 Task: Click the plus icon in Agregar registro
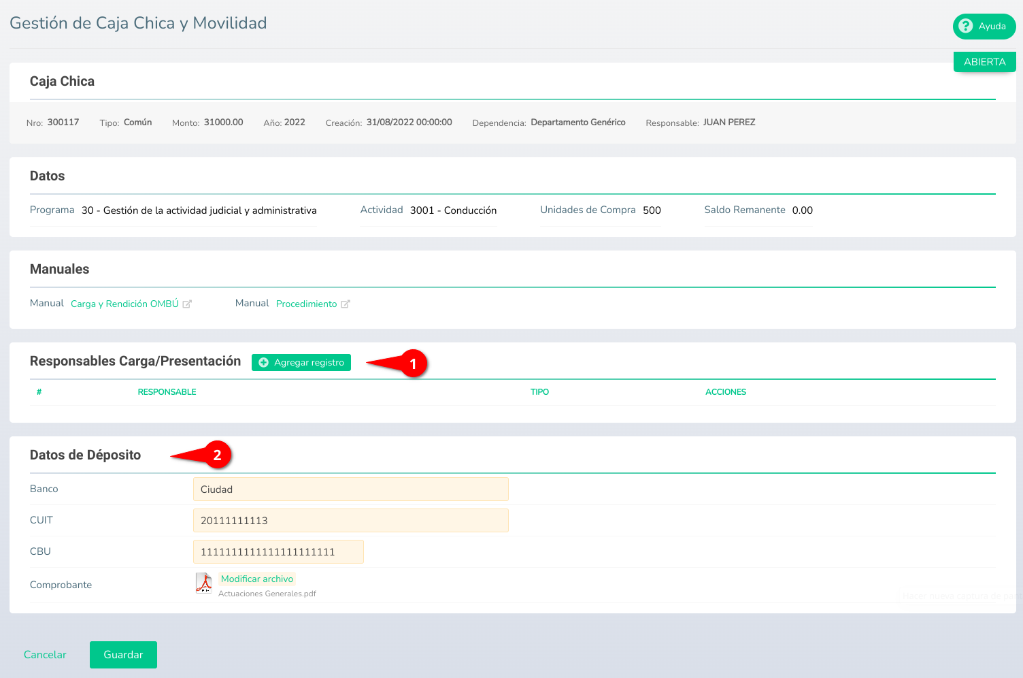pyautogui.click(x=264, y=363)
